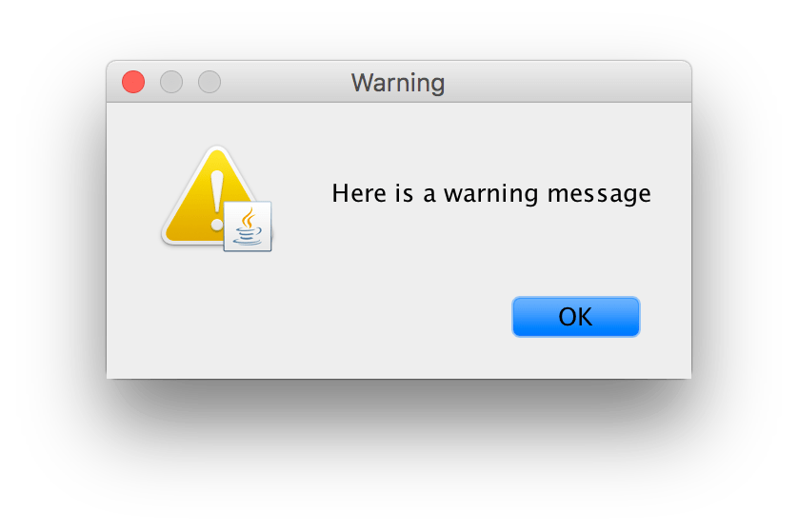Click the letter "O" on the OK button

[567, 317]
